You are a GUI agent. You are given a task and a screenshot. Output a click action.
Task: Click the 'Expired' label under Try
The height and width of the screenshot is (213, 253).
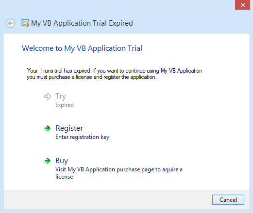65,105
